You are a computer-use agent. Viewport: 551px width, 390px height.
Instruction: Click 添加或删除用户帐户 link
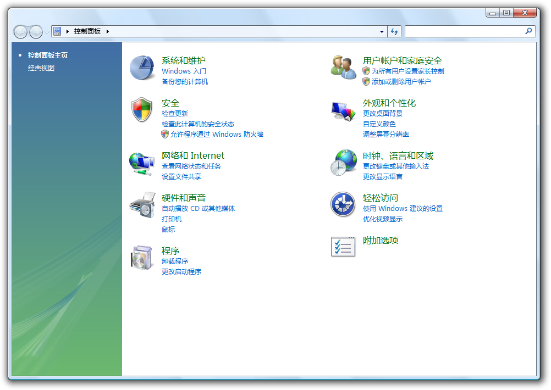(401, 81)
